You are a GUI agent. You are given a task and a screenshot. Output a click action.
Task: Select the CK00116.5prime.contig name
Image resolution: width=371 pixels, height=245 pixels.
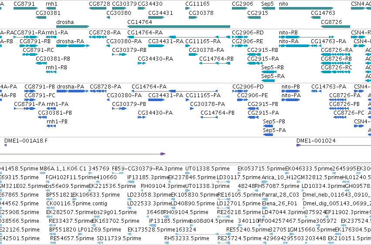[x=77, y=204]
